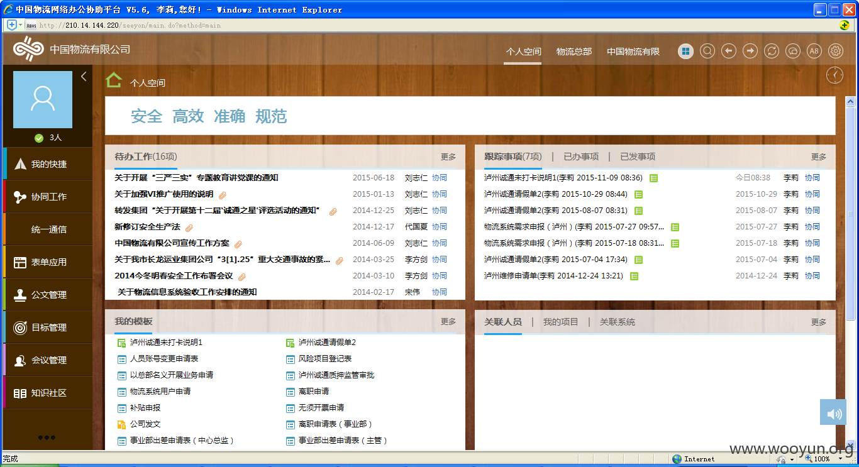This screenshot has height=467, width=859.
Task: Click attachment icon beside 关于加强VI推广使用的说明
Action: (x=222, y=194)
